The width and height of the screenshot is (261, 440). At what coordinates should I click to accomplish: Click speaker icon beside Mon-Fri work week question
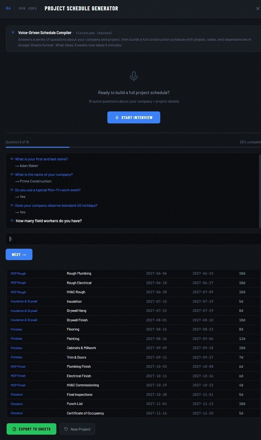[12, 190]
